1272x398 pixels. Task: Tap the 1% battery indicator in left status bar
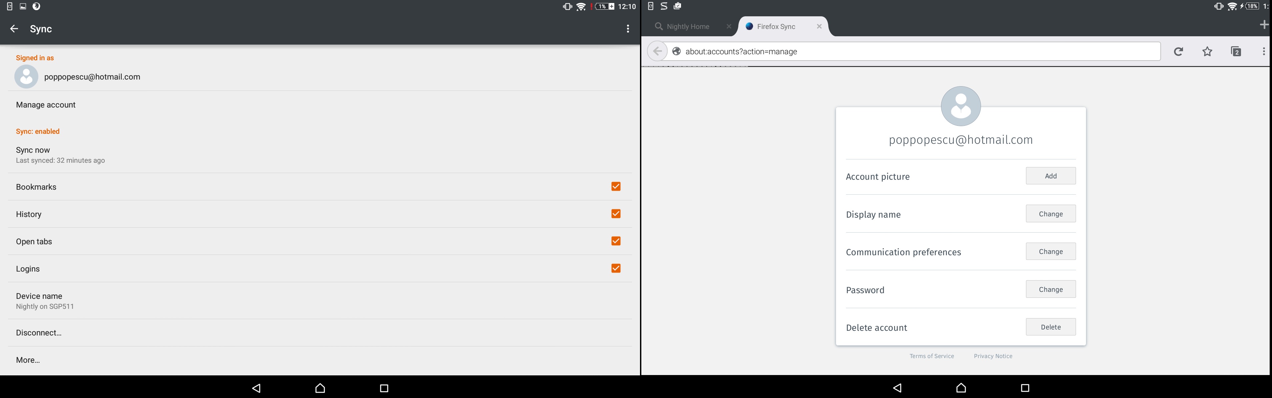604,6
